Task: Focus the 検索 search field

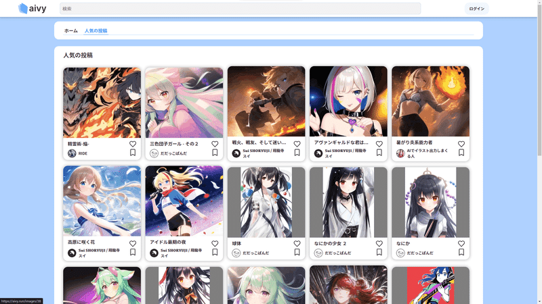Action: (241, 9)
